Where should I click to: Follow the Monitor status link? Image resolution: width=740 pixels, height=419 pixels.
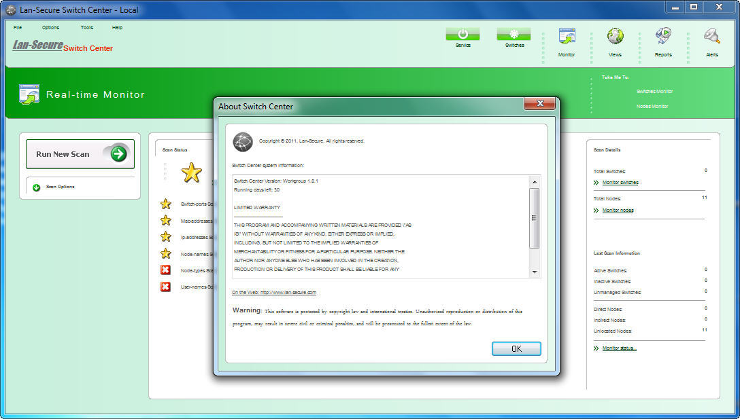point(619,348)
